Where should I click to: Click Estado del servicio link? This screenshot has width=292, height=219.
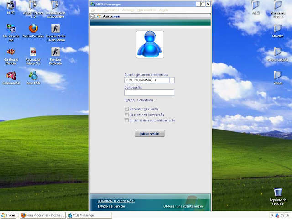click(x=111, y=206)
